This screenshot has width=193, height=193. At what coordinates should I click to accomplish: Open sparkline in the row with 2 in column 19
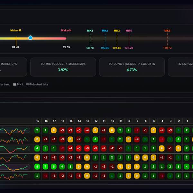[x=15, y=131]
